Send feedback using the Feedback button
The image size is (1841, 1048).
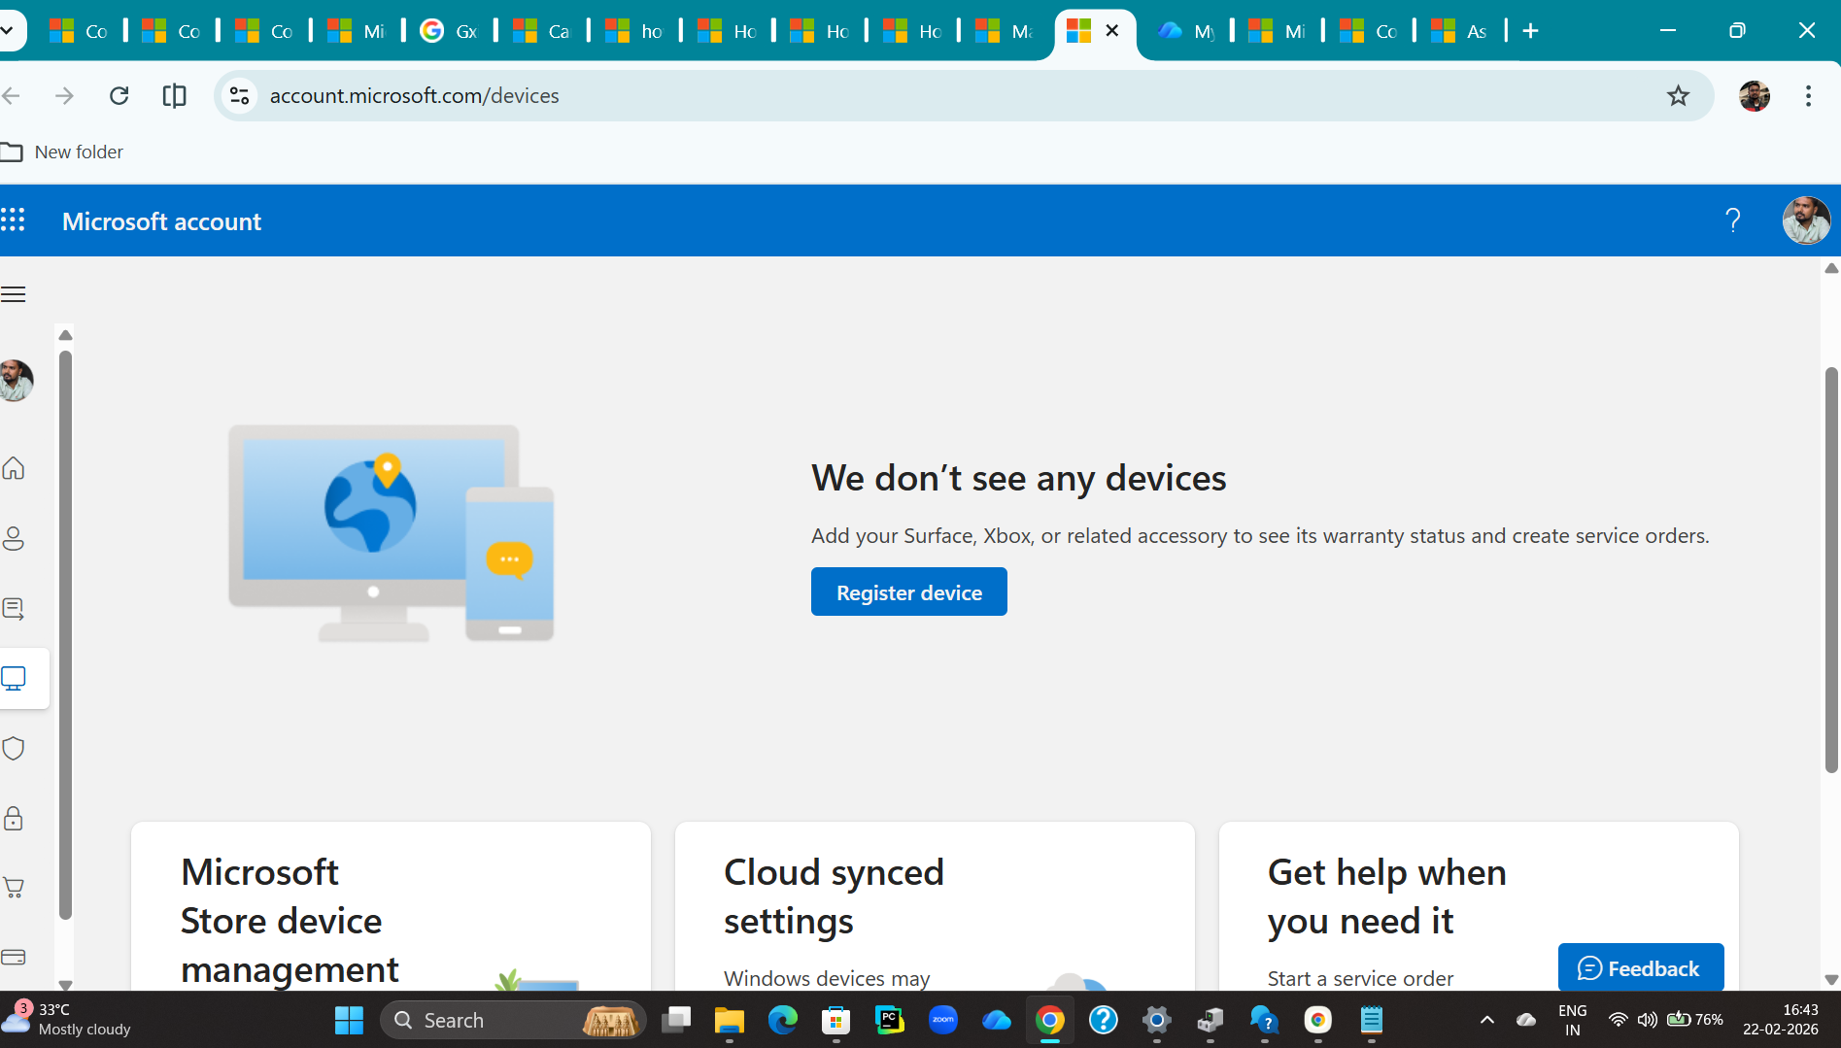(x=1640, y=967)
